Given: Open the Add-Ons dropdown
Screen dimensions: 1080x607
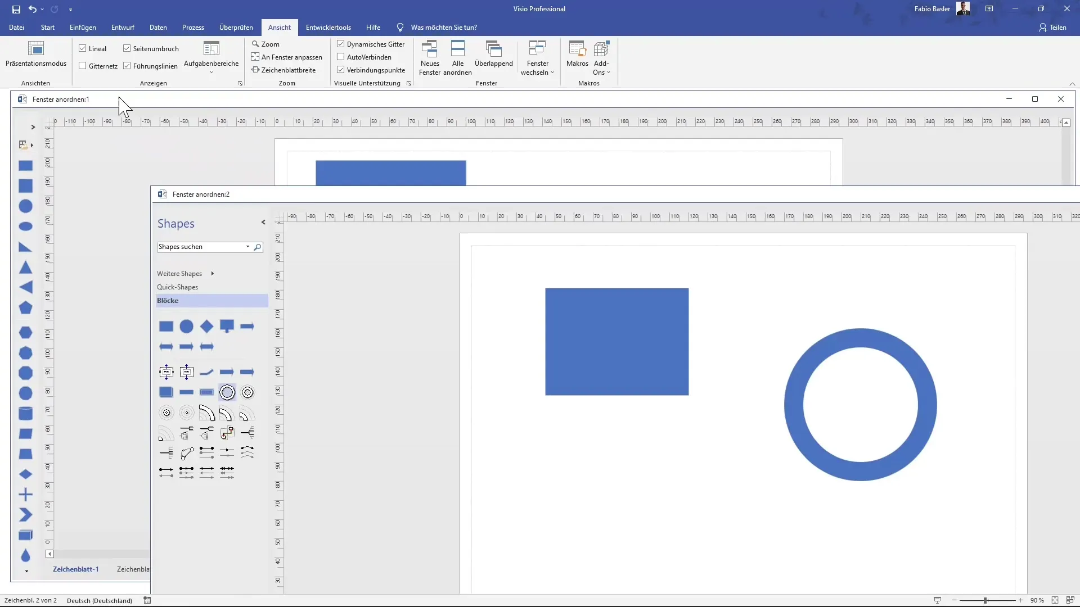Looking at the screenshot, I should (x=601, y=58).
